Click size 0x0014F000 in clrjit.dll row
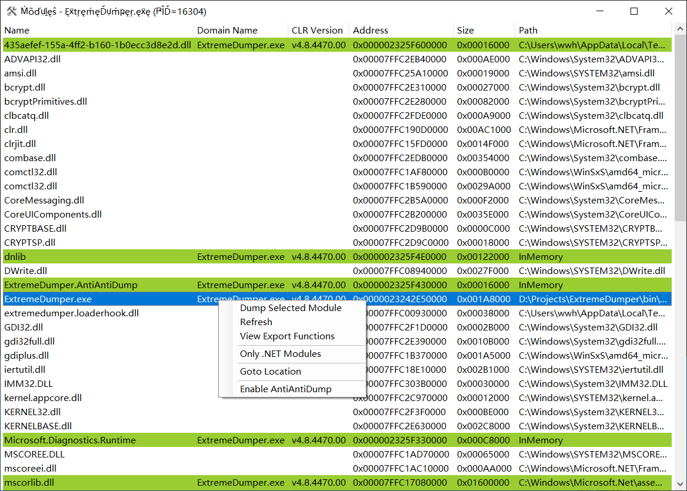Image resolution: width=687 pixels, height=491 pixels. (x=483, y=143)
